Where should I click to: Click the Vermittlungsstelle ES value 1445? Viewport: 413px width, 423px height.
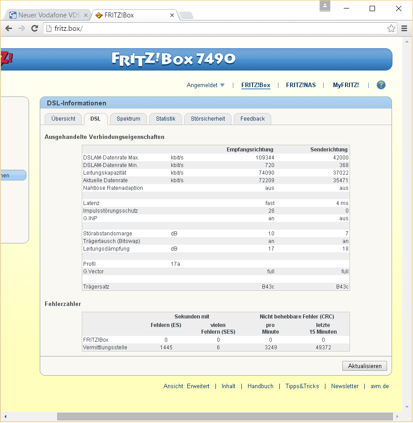tap(166, 348)
